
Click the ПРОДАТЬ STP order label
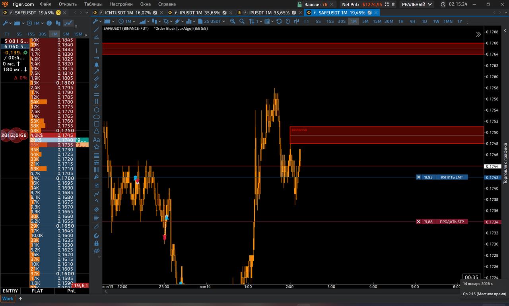[452, 222]
